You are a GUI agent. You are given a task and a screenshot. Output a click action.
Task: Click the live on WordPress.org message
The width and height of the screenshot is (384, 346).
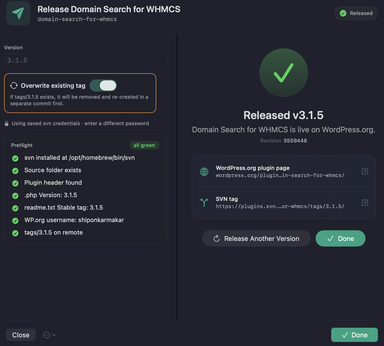pyautogui.click(x=284, y=130)
